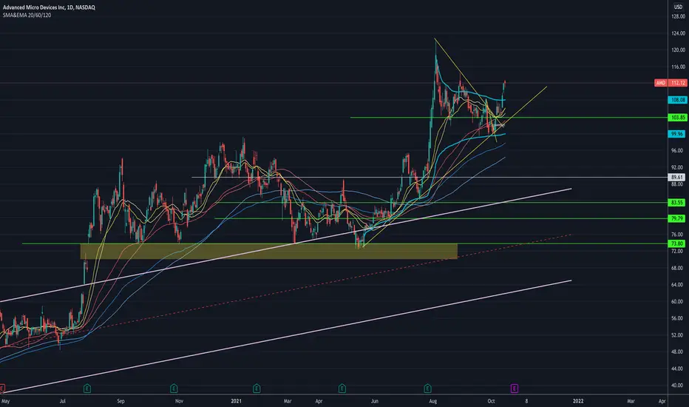Click the green earnings marker between Jul and Sep

[87, 388]
